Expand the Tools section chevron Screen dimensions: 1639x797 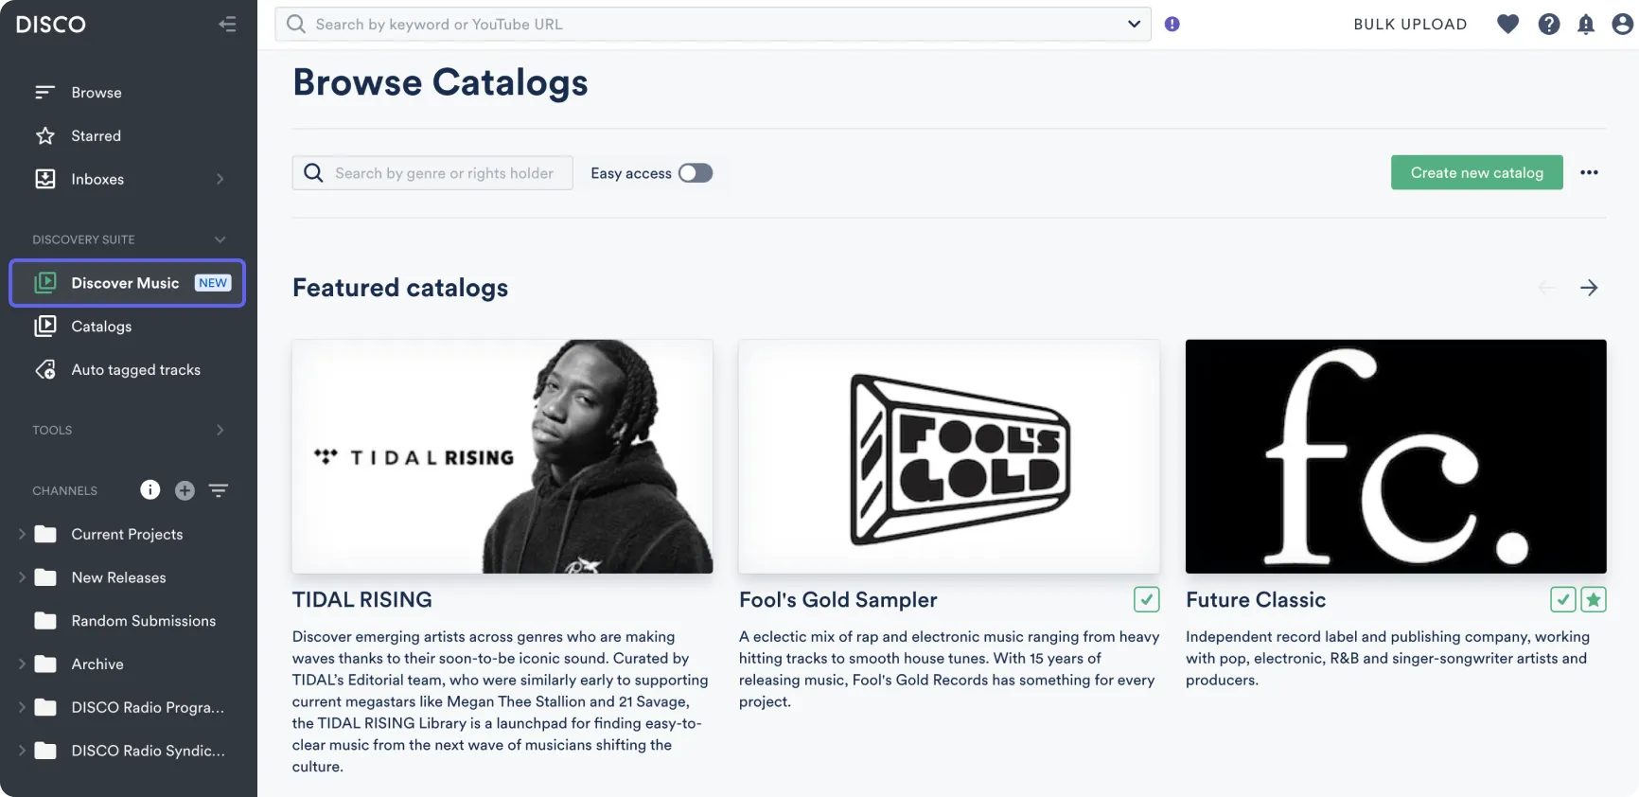[220, 430]
